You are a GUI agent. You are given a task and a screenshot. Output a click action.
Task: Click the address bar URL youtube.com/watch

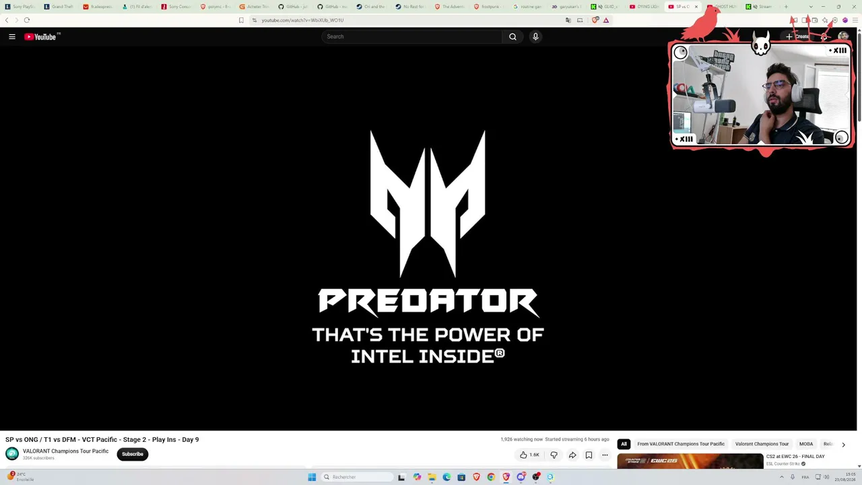coord(302,20)
